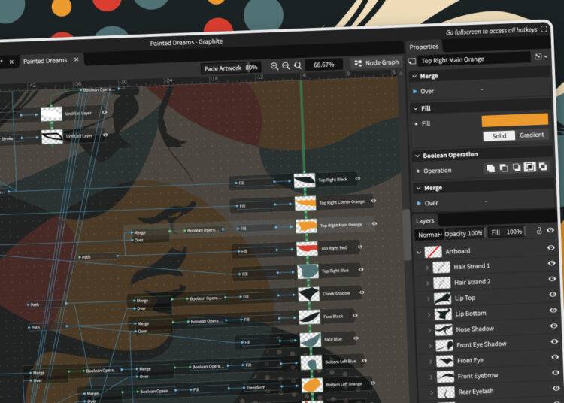Click the Face Blue node label
The height and width of the screenshot is (403, 564).
[333, 339]
